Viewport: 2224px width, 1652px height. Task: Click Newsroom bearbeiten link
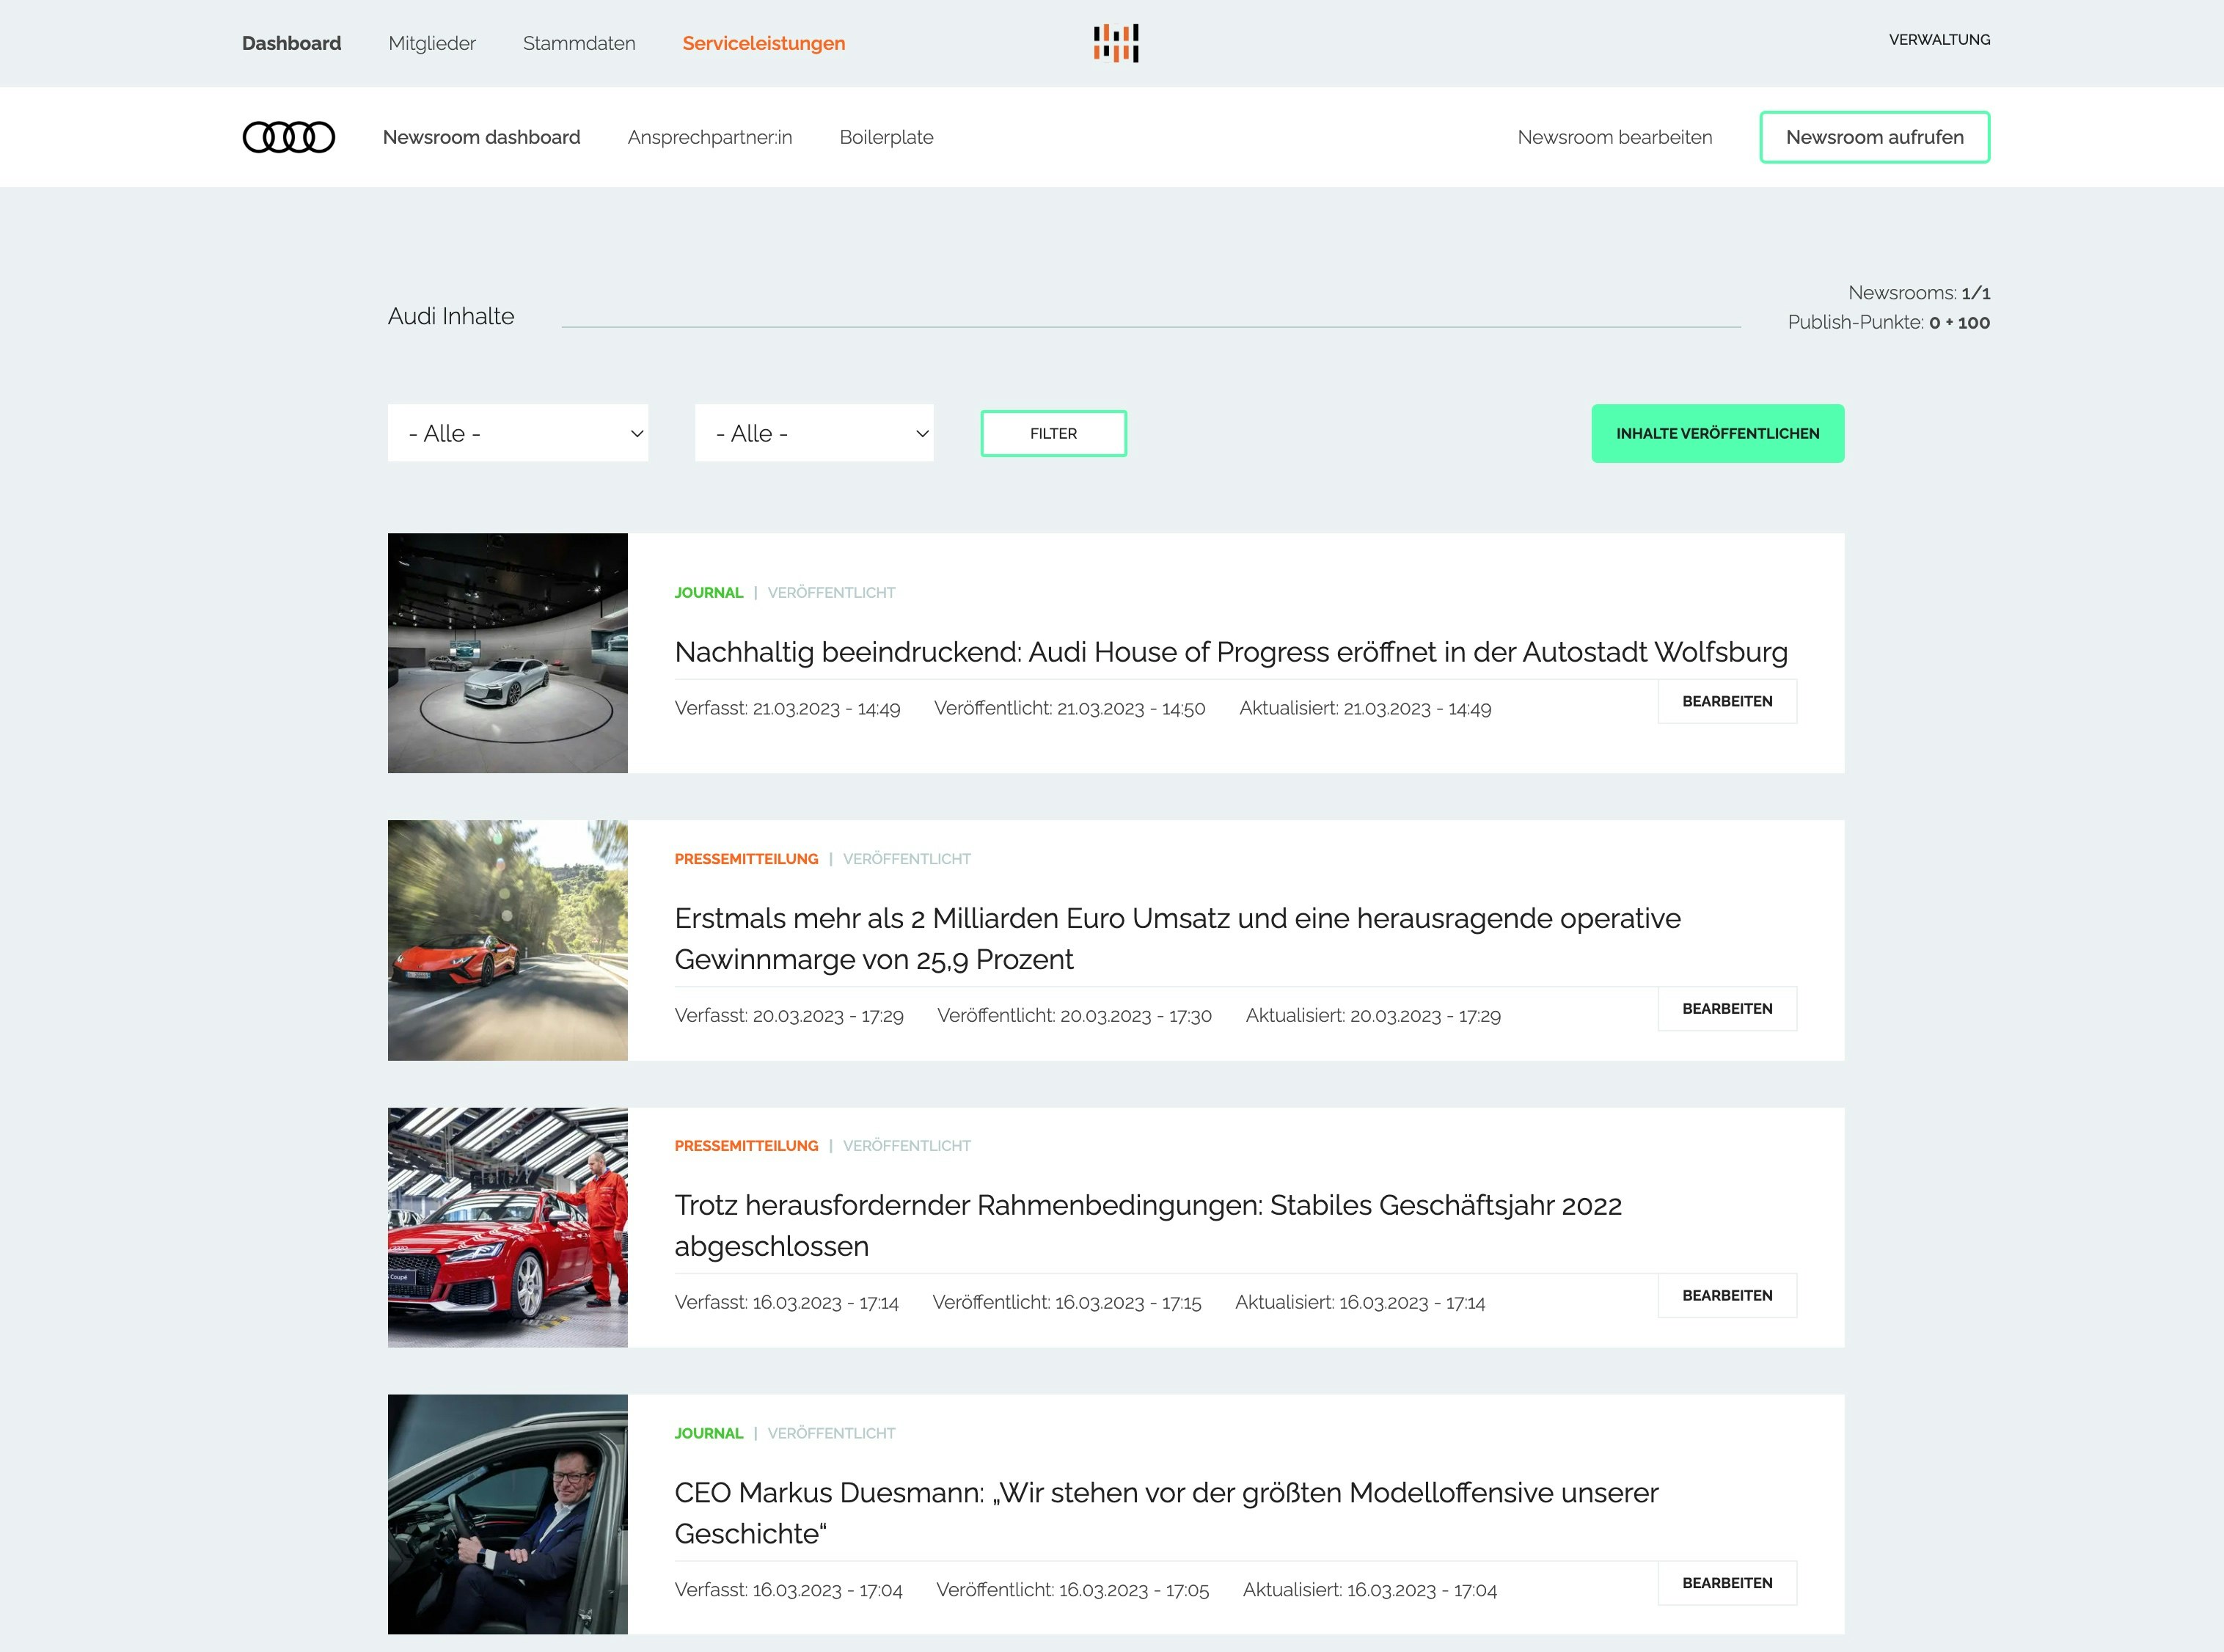tap(1615, 137)
